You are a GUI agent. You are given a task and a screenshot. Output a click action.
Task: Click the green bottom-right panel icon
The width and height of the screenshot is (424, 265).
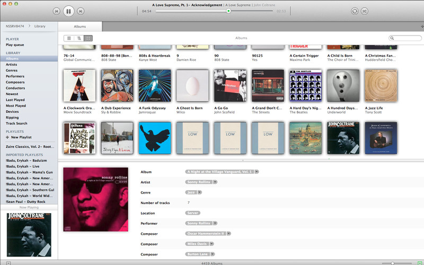click(x=420, y=263)
